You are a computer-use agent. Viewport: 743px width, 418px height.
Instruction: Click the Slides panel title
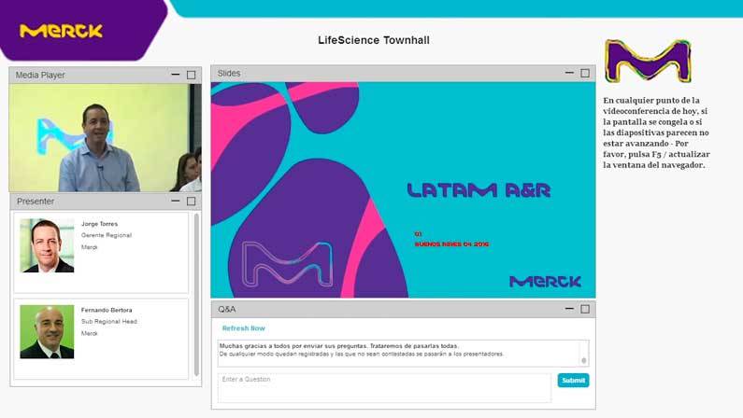[229, 73]
